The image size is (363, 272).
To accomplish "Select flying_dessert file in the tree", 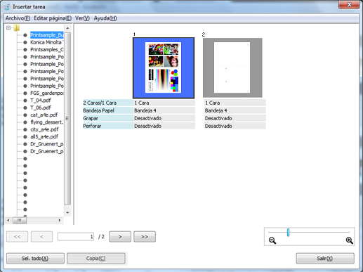I will [47, 122].
